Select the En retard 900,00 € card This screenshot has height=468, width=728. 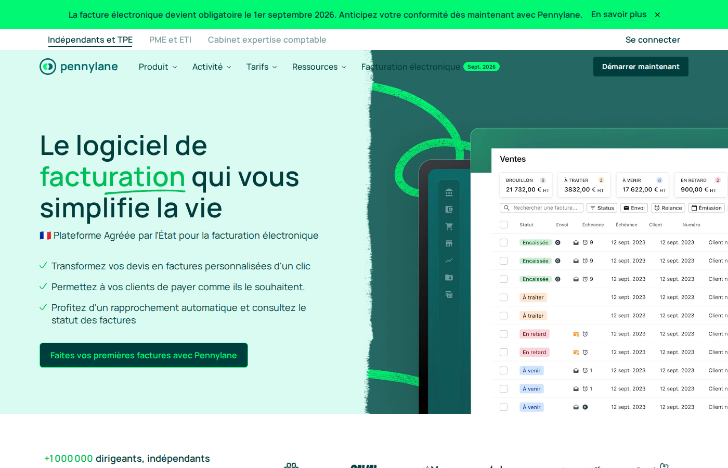click(700, 185)
